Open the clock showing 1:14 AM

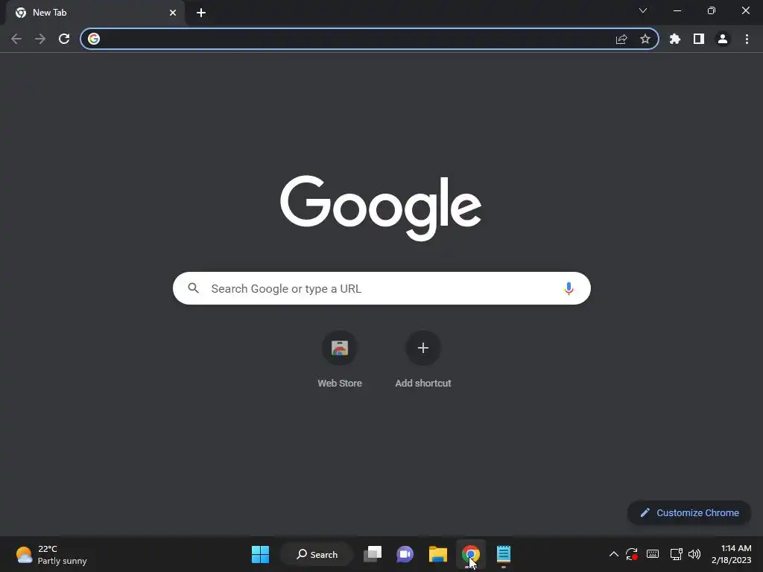pos(732,554)
